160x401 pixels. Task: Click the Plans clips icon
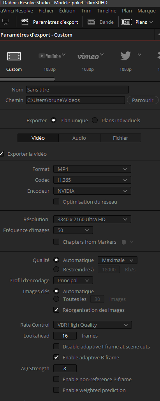[x=126, y=22]
